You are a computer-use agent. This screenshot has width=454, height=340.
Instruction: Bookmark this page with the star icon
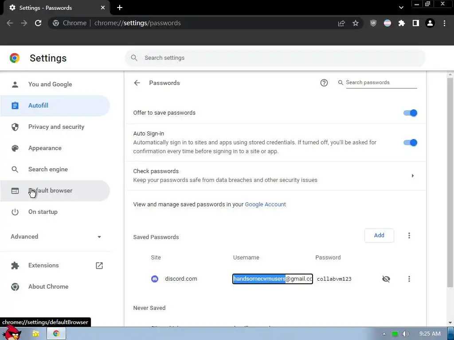pos(356,23)
